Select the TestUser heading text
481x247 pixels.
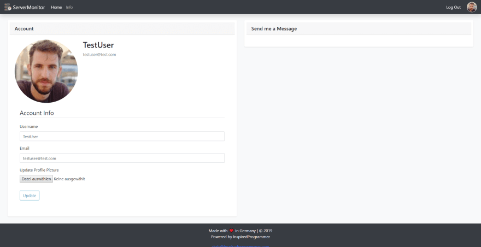[98, 45]
